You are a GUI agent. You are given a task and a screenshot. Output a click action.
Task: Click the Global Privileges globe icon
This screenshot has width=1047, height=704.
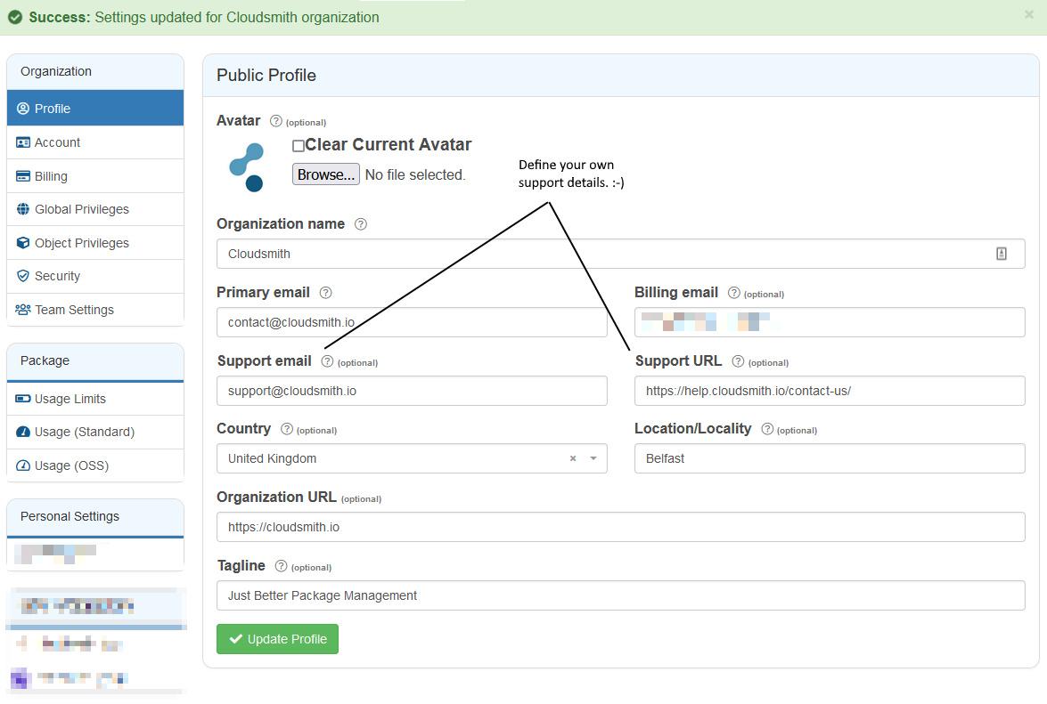click(x=22, y=209)
